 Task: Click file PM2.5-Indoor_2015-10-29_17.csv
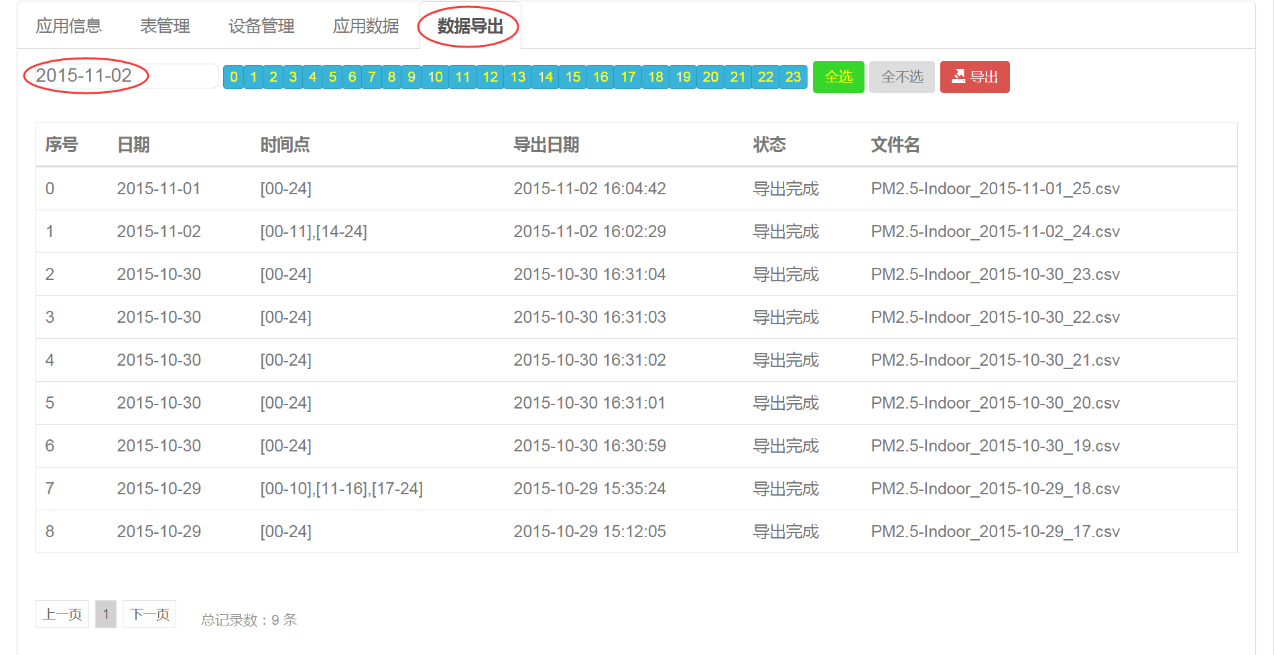point(995,532)
